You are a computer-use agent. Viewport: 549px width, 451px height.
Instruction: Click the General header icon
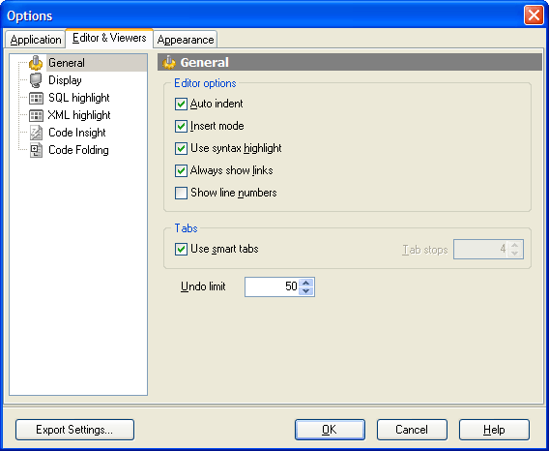169,63
